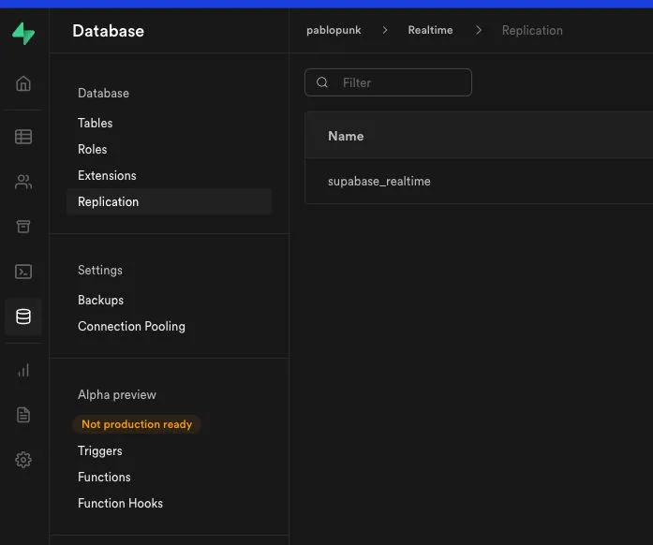Open Connection Pooling settings
653x545 pixels.
point(131,326)
